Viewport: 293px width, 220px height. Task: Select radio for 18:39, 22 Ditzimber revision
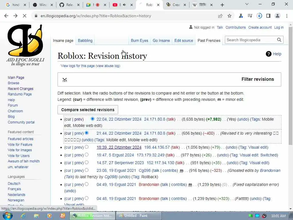pyautogui.click(x=86, y=147)
